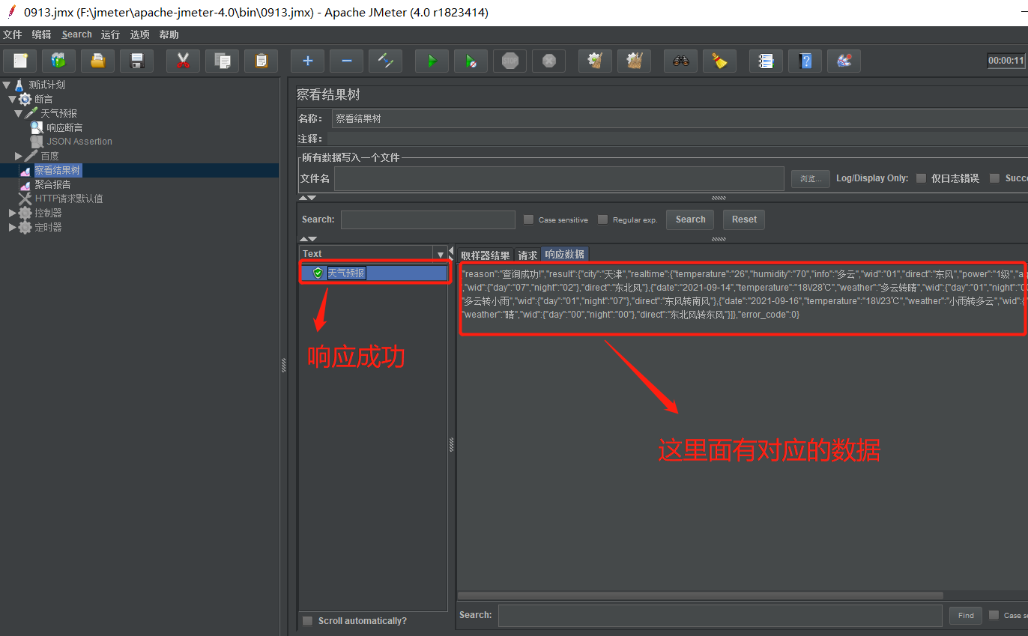Save the test plan with the floppy disk icon
This screenshot has height=636, width=1028.
(x=137, y=61)
